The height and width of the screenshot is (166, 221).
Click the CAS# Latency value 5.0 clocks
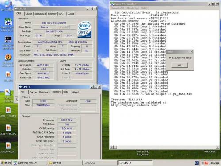[67, 128]
